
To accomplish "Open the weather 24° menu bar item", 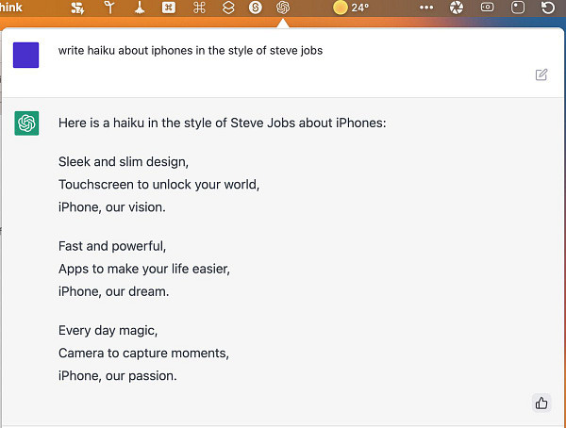I will click(351, 8).
